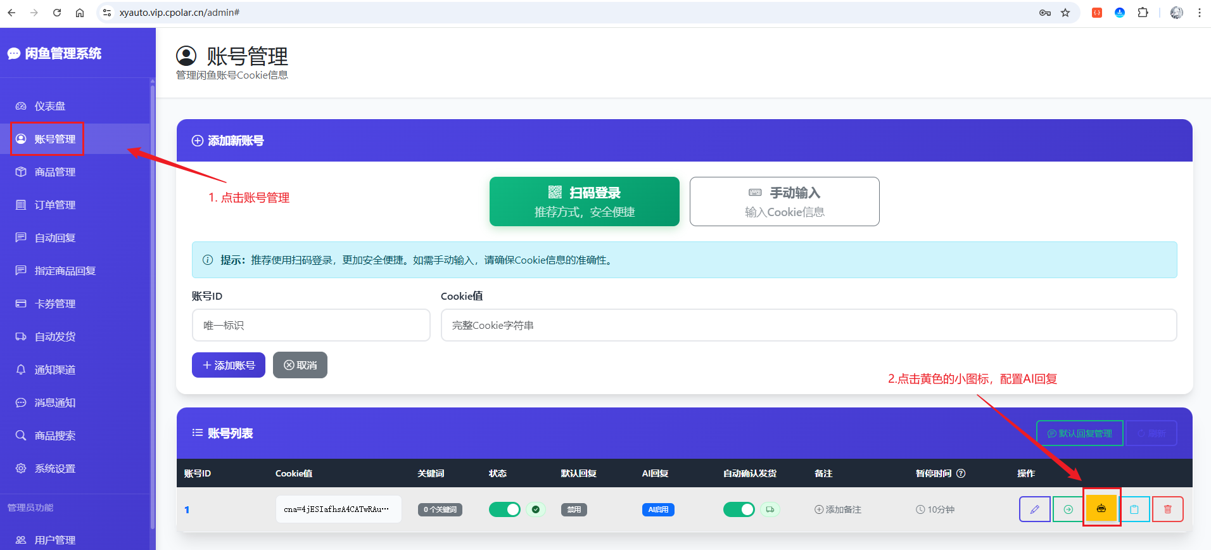Click the green arrow icon in operations column
This screenshot has width=1211, height=550.
(x=1068, y=509)
